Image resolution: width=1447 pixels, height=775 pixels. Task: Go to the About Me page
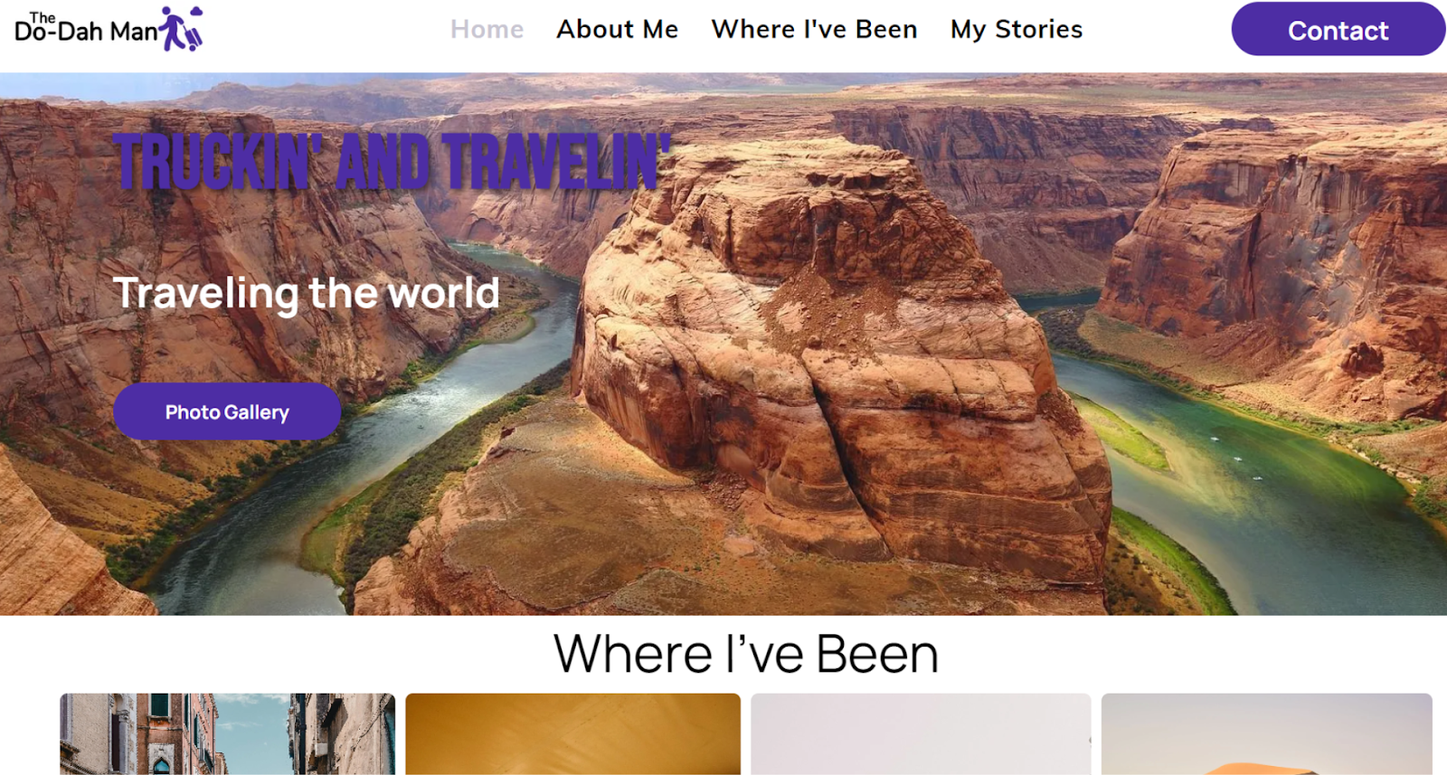coord(617,29)
